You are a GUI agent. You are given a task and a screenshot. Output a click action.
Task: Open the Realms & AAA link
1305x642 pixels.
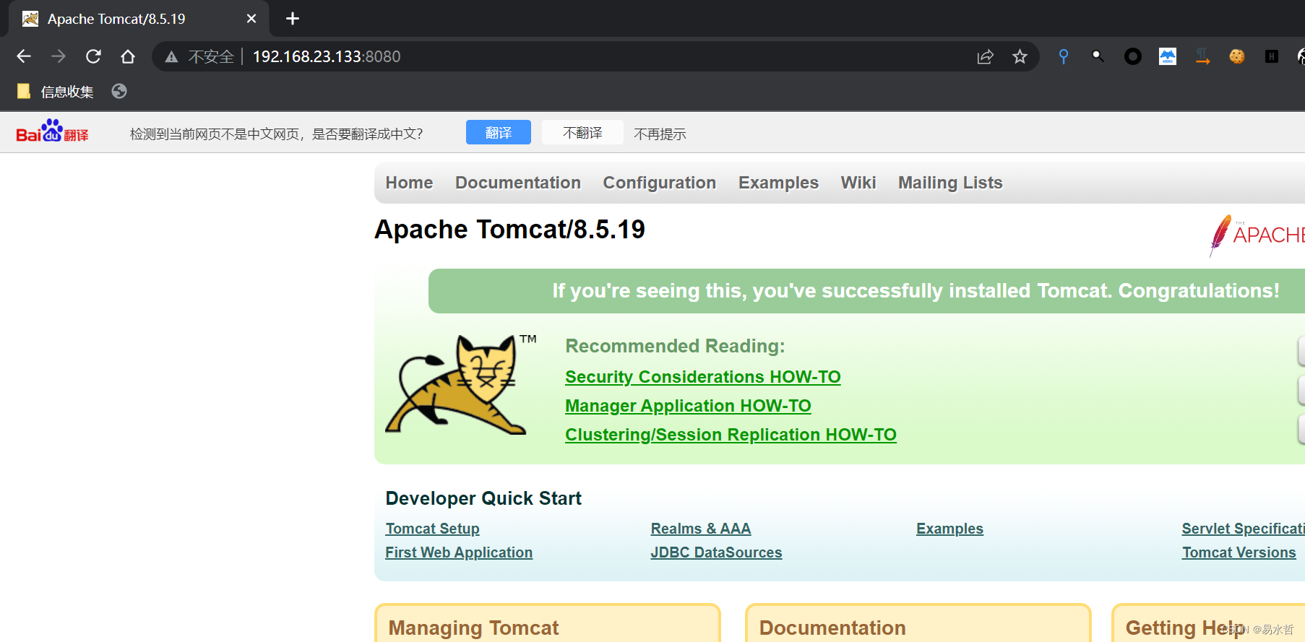coord(701,529)
